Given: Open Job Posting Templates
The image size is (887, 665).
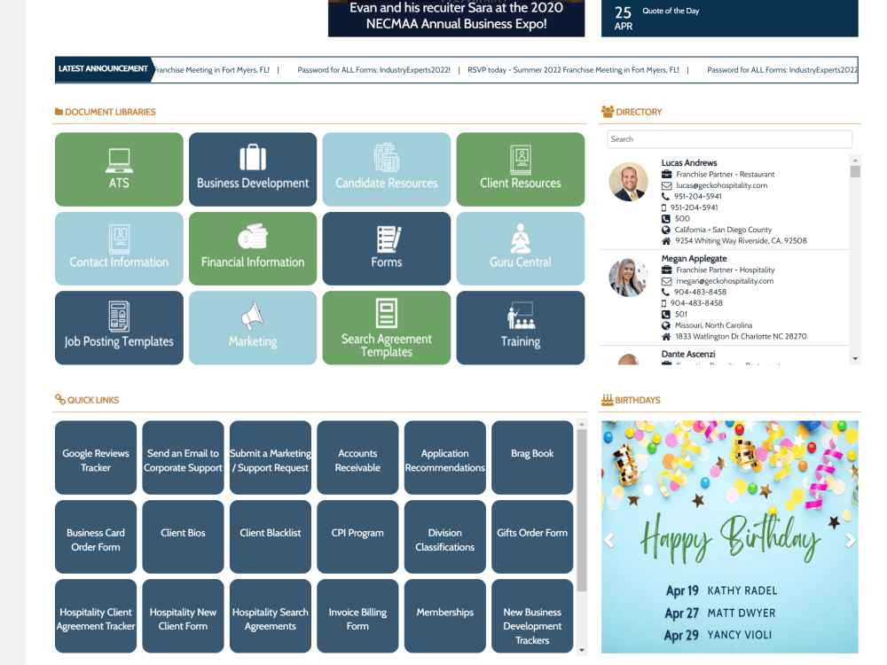Looking at the screenshot, I should (119, 327).
